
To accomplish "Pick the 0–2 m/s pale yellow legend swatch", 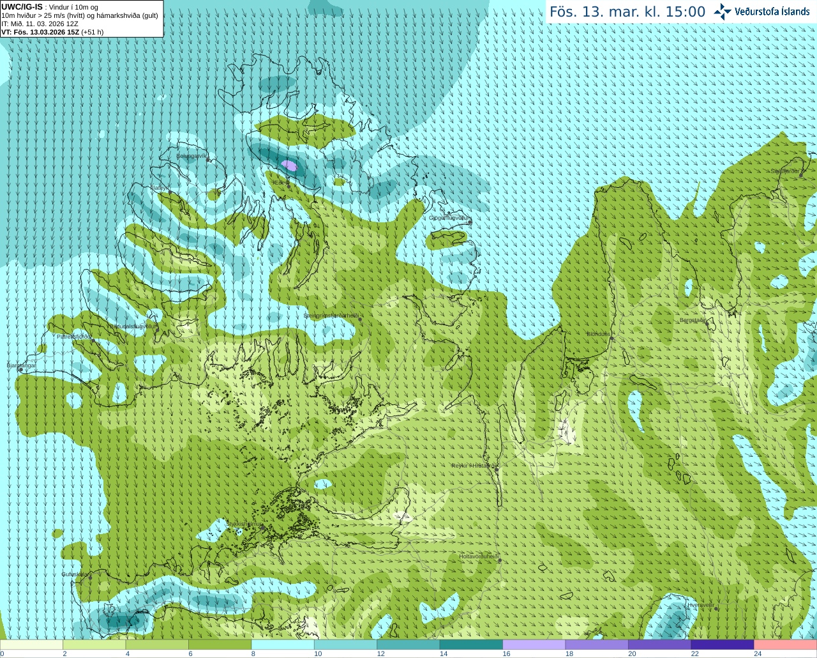I will point(32,645).
